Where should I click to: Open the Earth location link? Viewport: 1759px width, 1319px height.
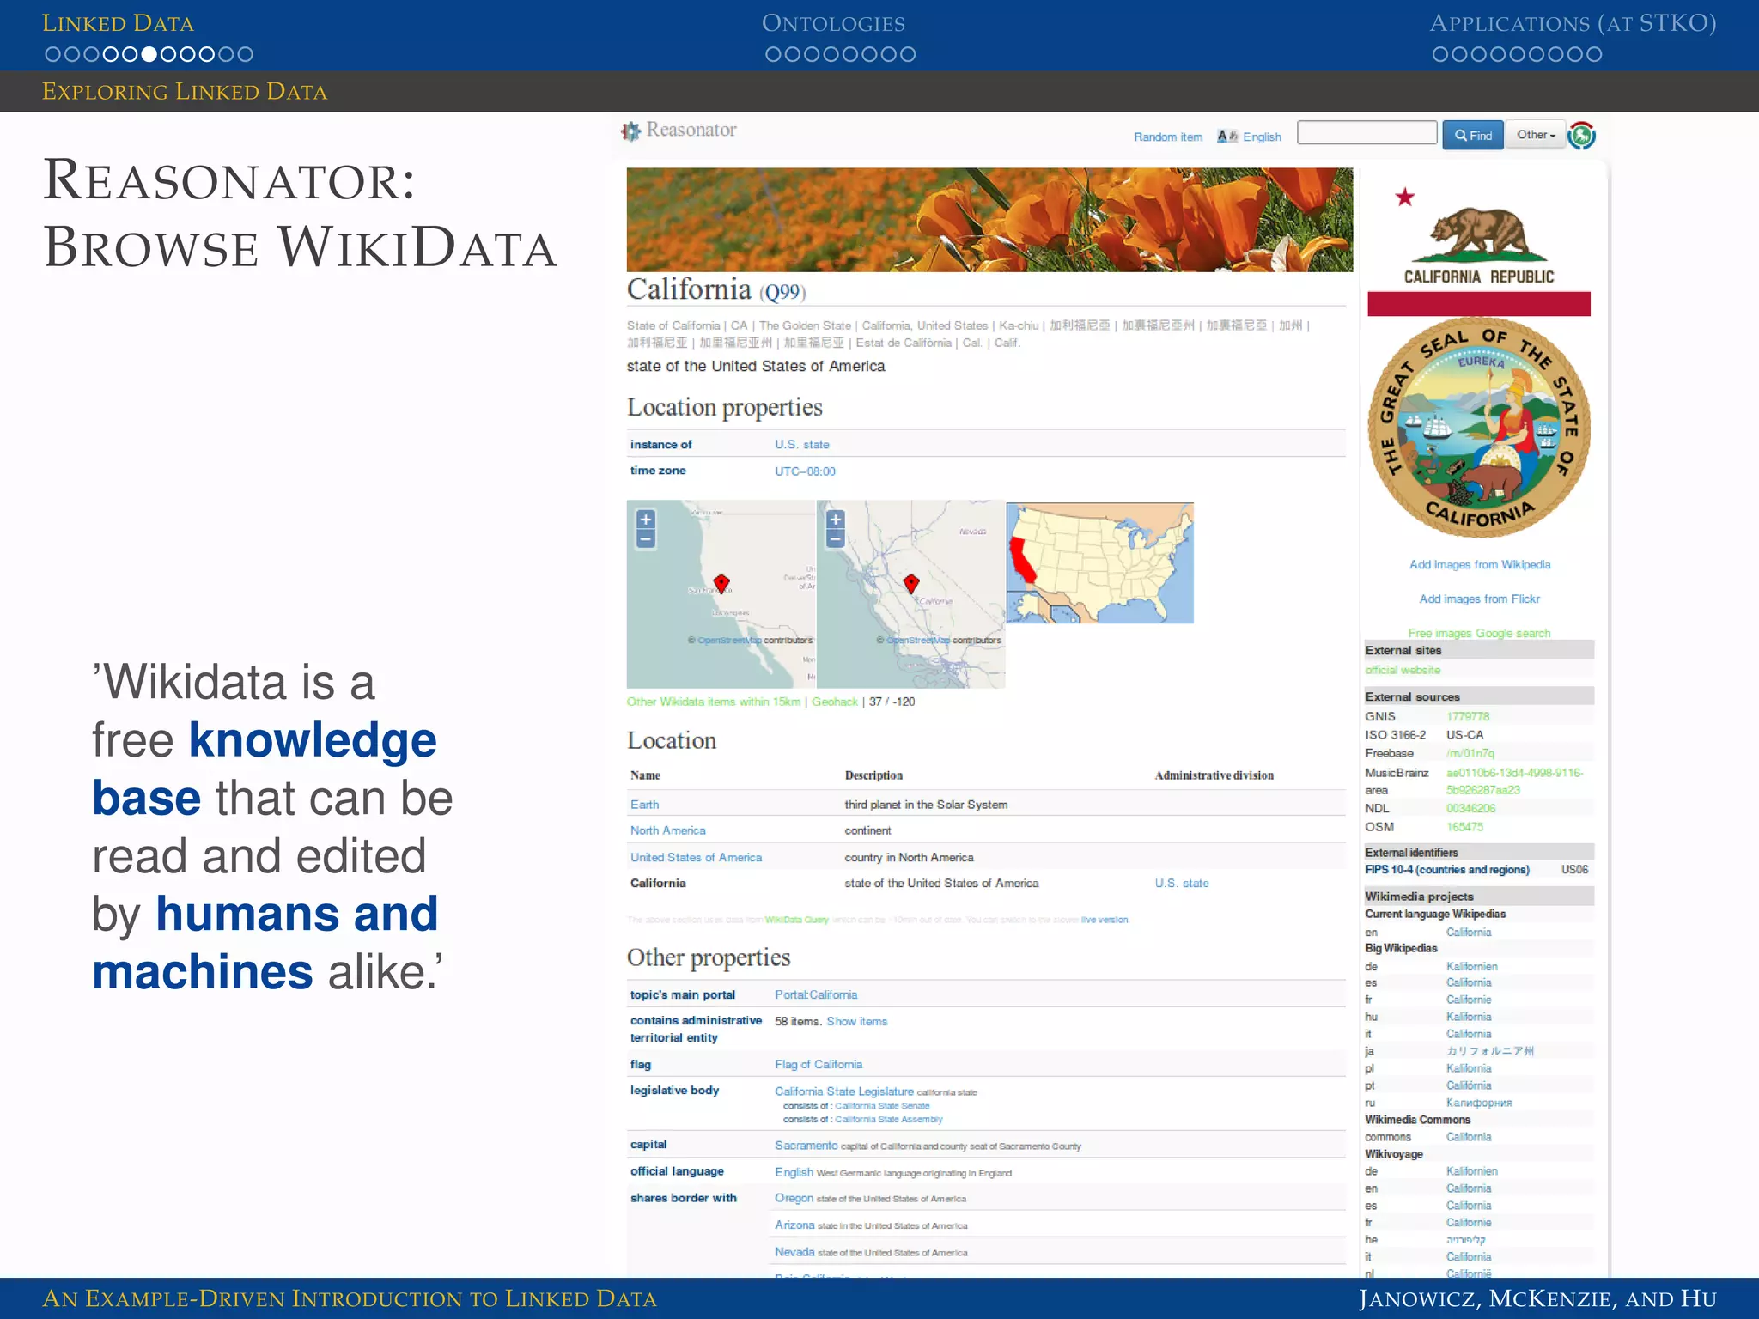pyautogui.click(x=645, y=805)
